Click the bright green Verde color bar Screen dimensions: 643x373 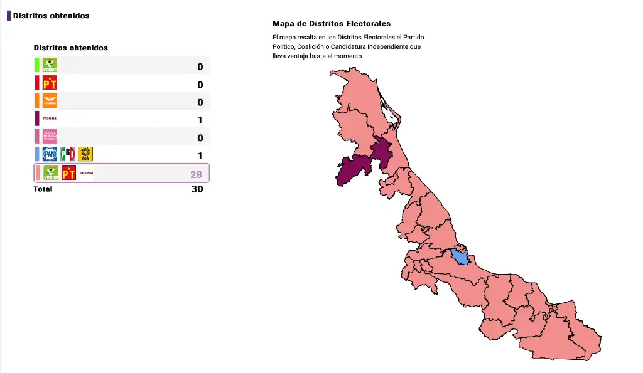point(37,65)
